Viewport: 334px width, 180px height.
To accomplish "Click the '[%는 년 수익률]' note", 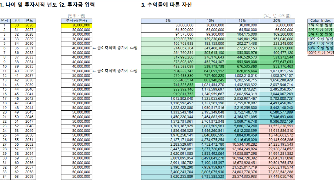I will point(277,16).
